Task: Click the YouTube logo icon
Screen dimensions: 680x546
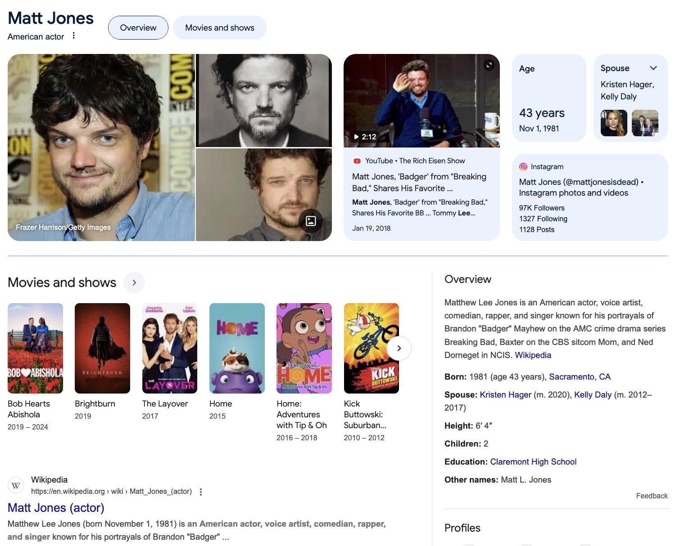Action: (x=357, y=161)
